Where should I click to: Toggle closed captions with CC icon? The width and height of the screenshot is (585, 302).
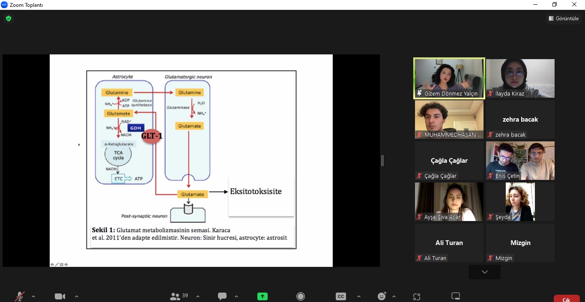tap(340, 296)
